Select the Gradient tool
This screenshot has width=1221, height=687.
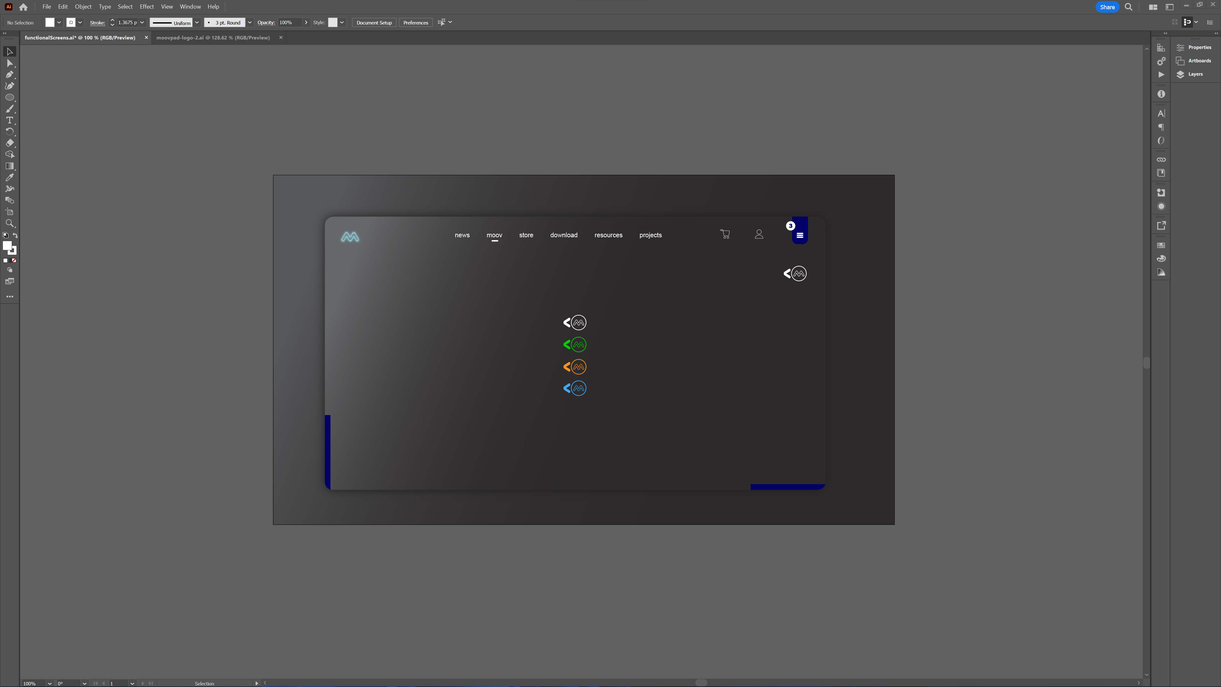[x=10, y=166]
